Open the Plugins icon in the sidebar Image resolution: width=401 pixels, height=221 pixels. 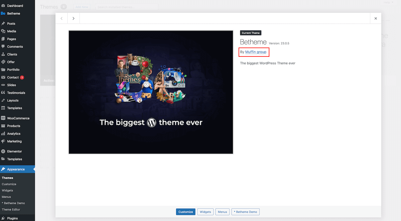3,218
